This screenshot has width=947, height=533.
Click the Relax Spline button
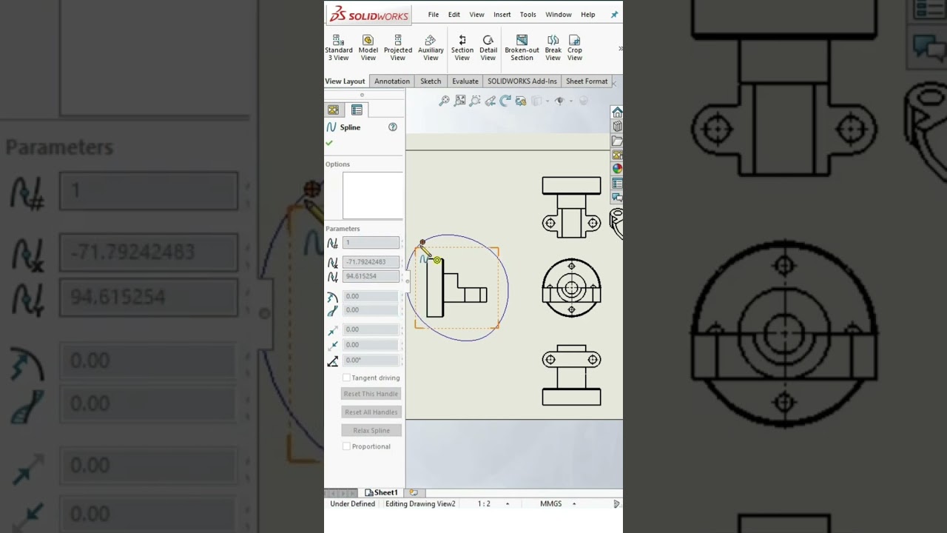tap(371, 431)
